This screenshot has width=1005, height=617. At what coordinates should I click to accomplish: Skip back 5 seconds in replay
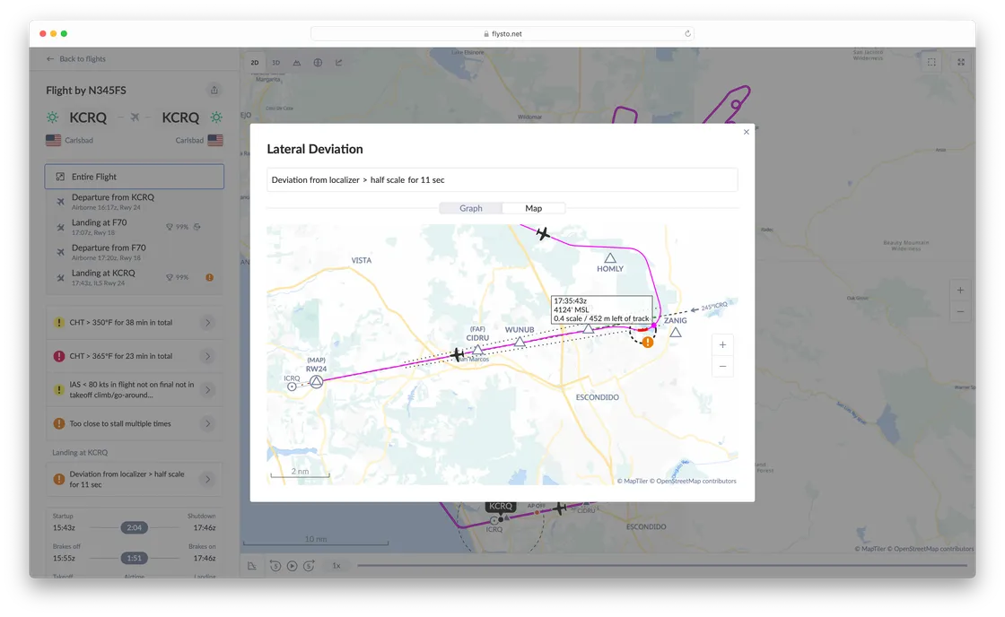click(x=275, y=566)
